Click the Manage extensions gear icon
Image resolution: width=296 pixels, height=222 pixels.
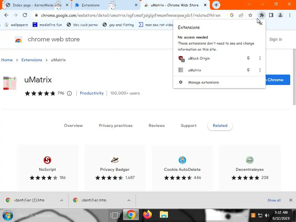(x=181, y=82)
